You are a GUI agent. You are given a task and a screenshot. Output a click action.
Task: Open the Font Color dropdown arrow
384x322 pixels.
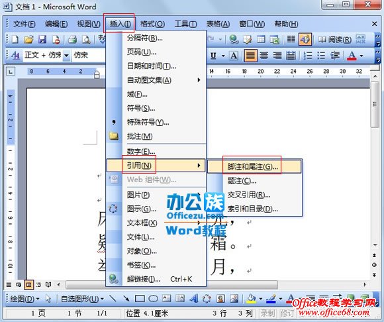coord(361,56)
